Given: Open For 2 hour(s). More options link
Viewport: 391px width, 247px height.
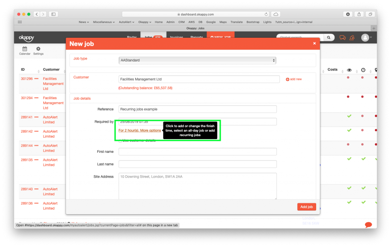Looking at the screenshot, I should tap(140, 130).
